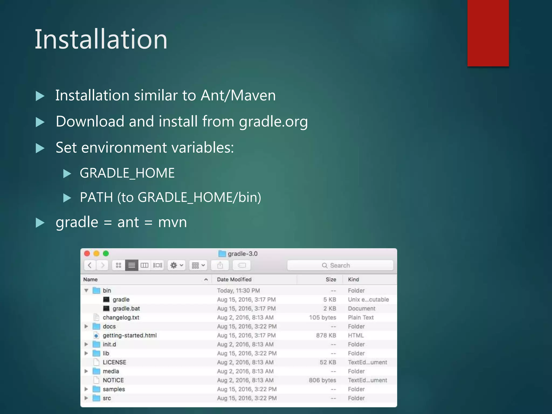Viewport: 552px width, 414px height.
Task: Switch Finder to column view
Action: (144, 265)
